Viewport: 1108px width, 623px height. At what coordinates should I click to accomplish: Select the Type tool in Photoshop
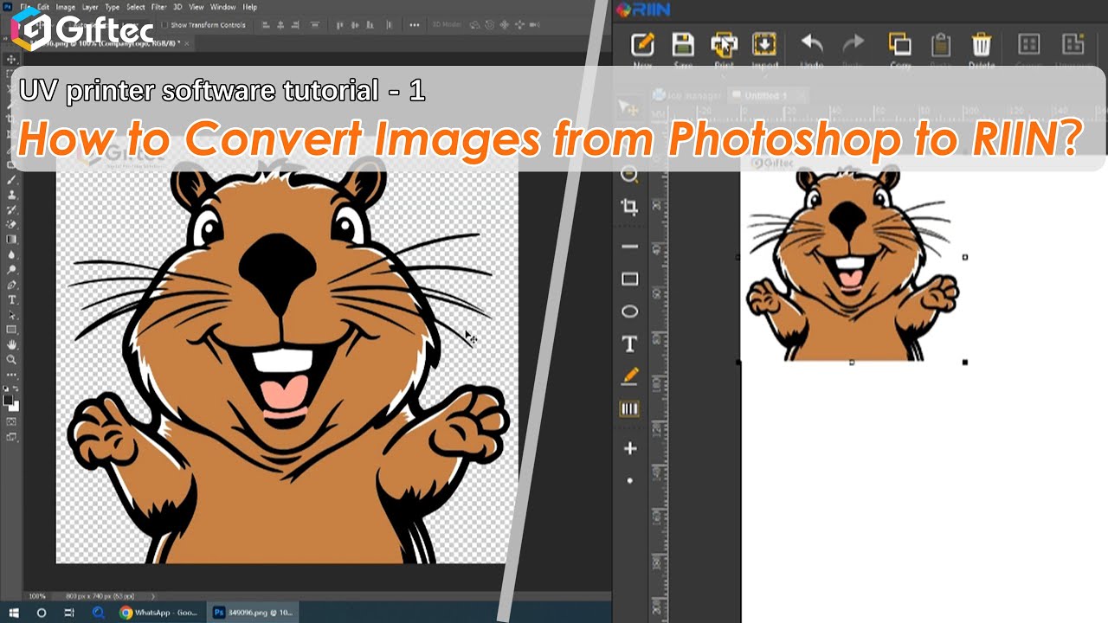(x=12, y=300)
